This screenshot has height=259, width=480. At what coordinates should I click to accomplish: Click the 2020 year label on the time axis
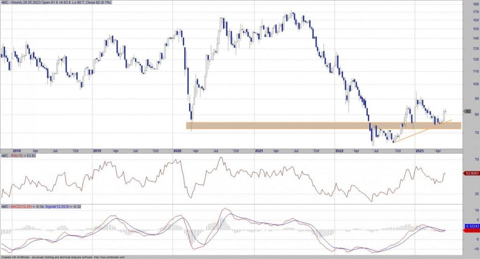coord(177,151)
